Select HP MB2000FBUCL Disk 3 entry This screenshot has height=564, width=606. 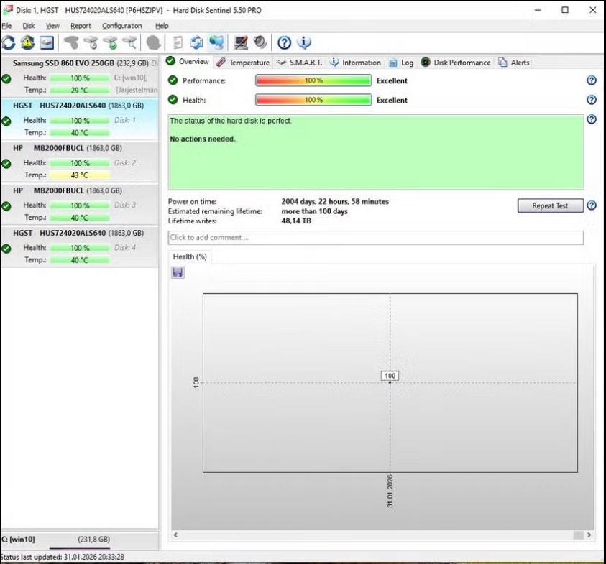click(x=80, y=204)
